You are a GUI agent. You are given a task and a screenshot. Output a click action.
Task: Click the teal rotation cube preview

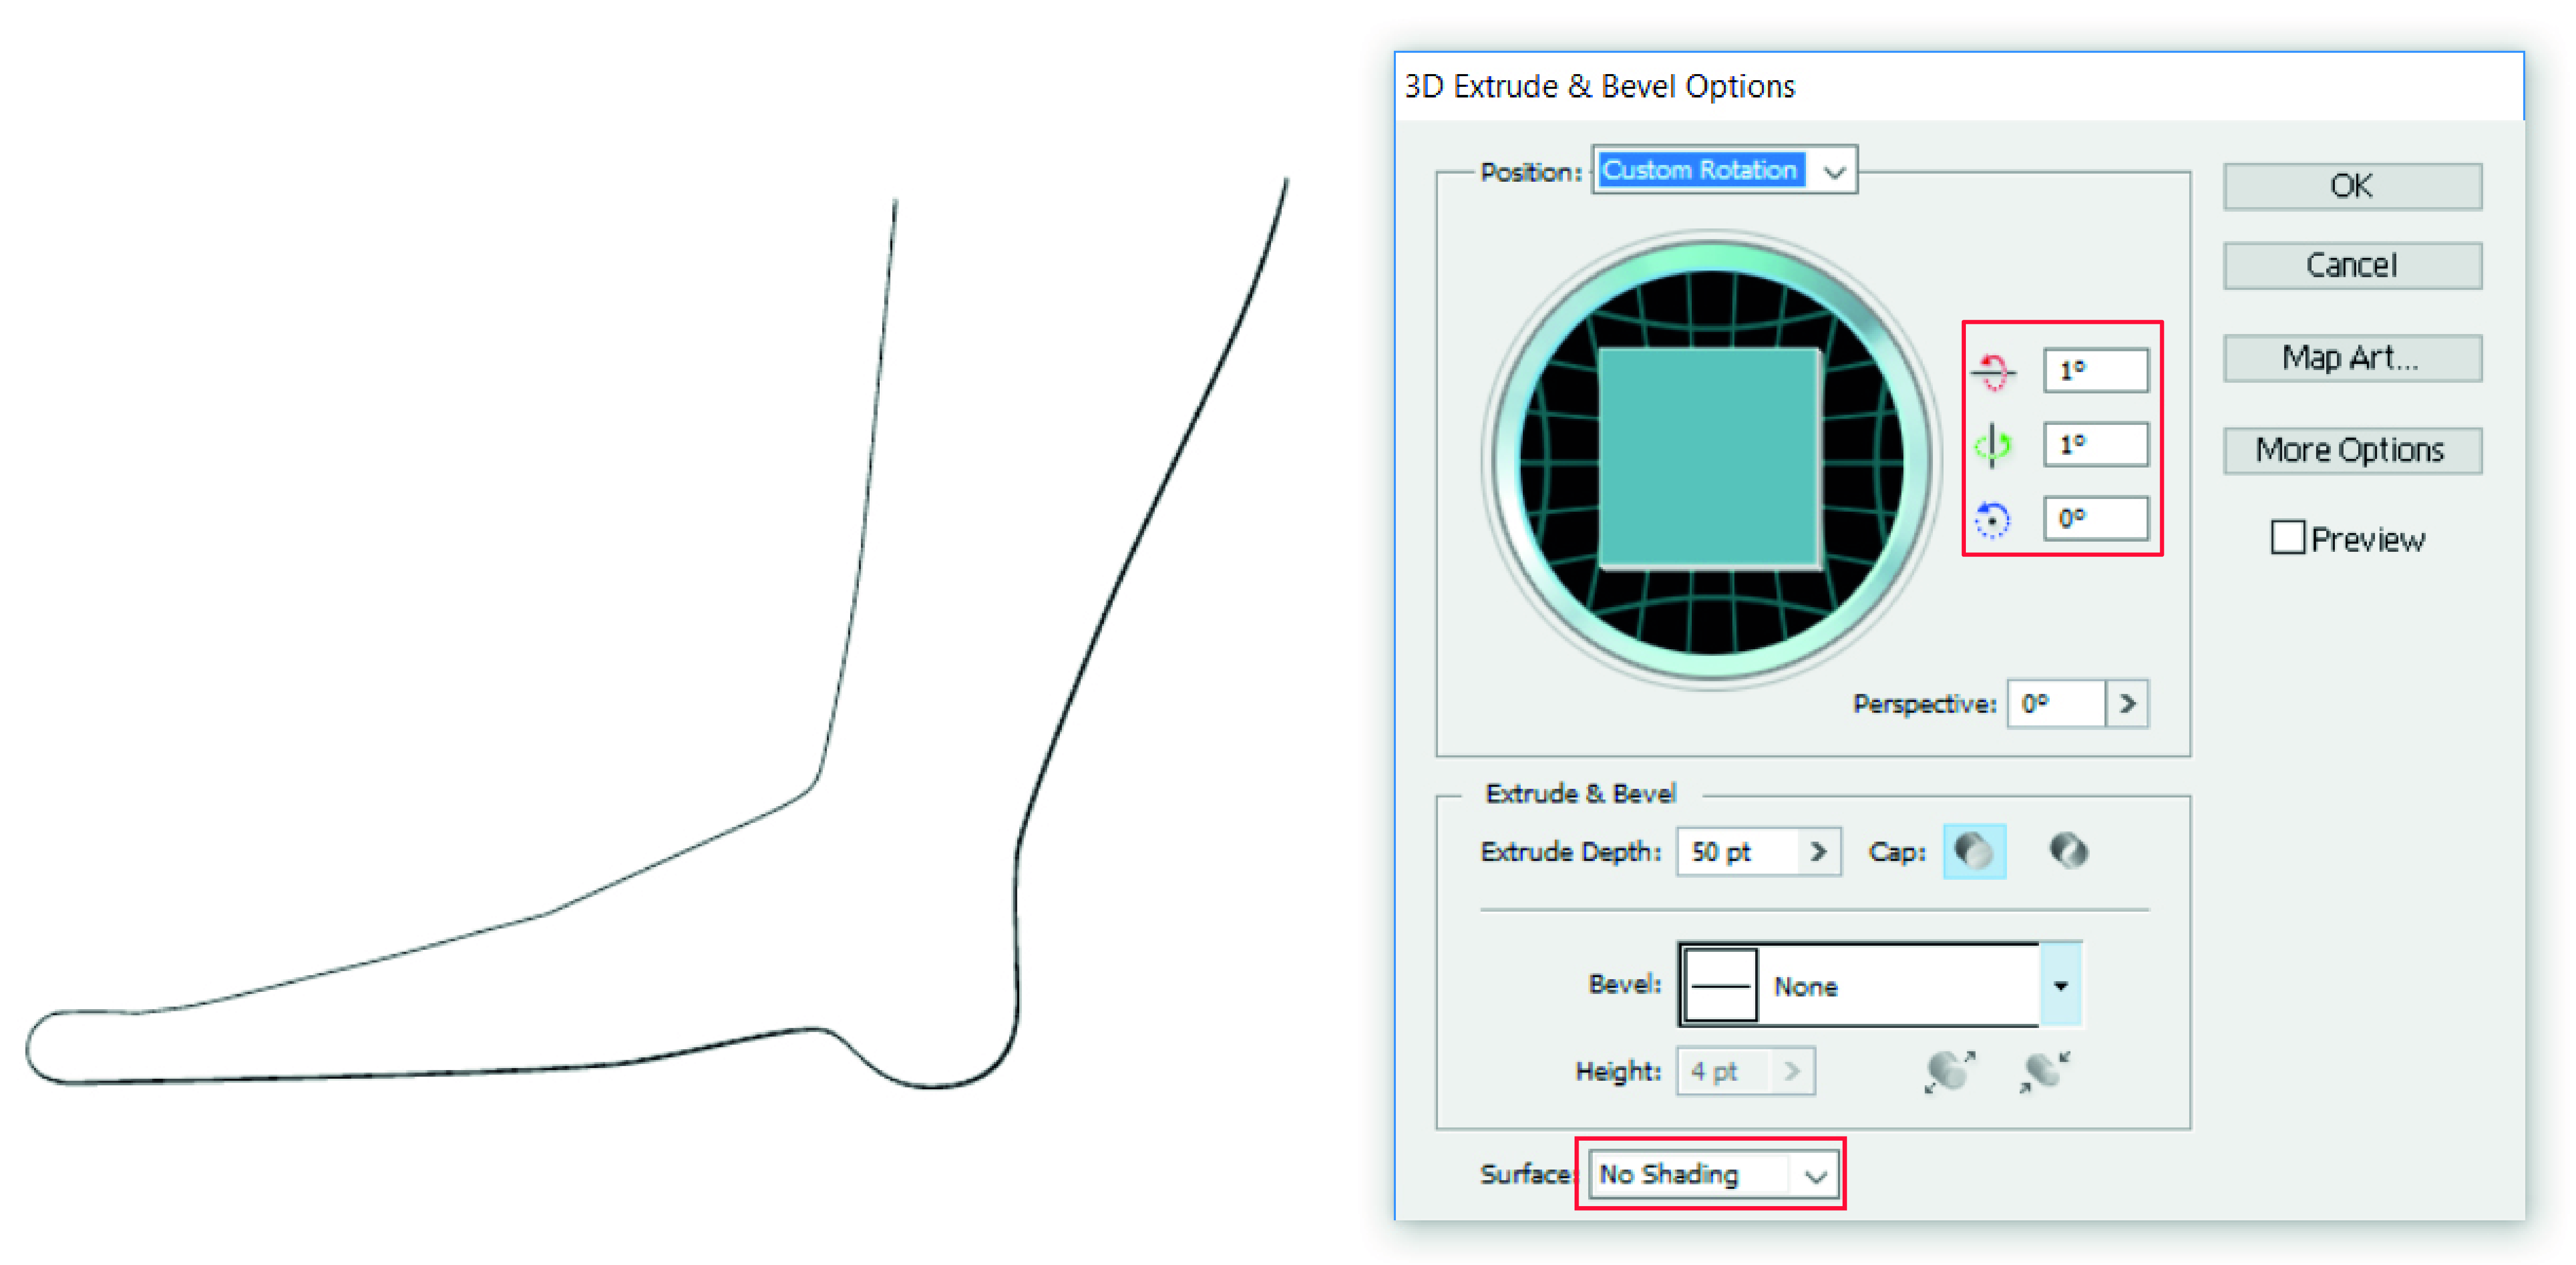pyautogui.click(x=1710, y=458)
